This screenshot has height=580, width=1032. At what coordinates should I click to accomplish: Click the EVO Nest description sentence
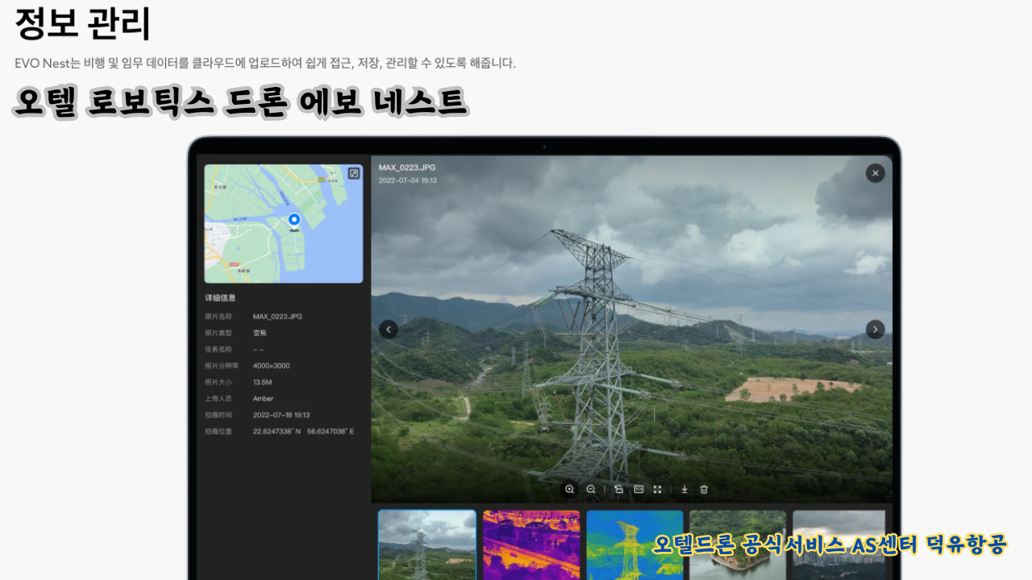pos(265,63)
